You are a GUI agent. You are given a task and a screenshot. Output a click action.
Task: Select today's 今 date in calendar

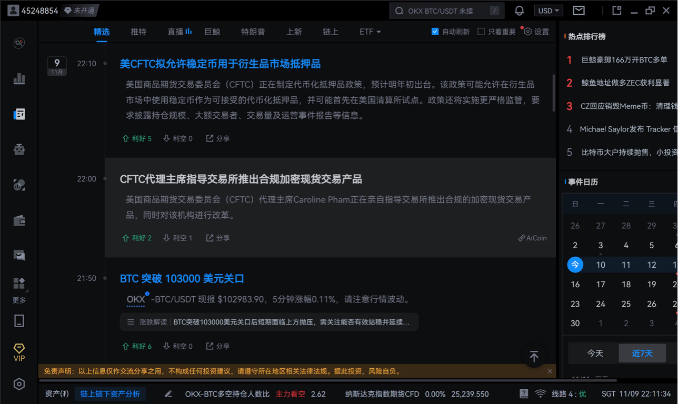coord(575,265)
